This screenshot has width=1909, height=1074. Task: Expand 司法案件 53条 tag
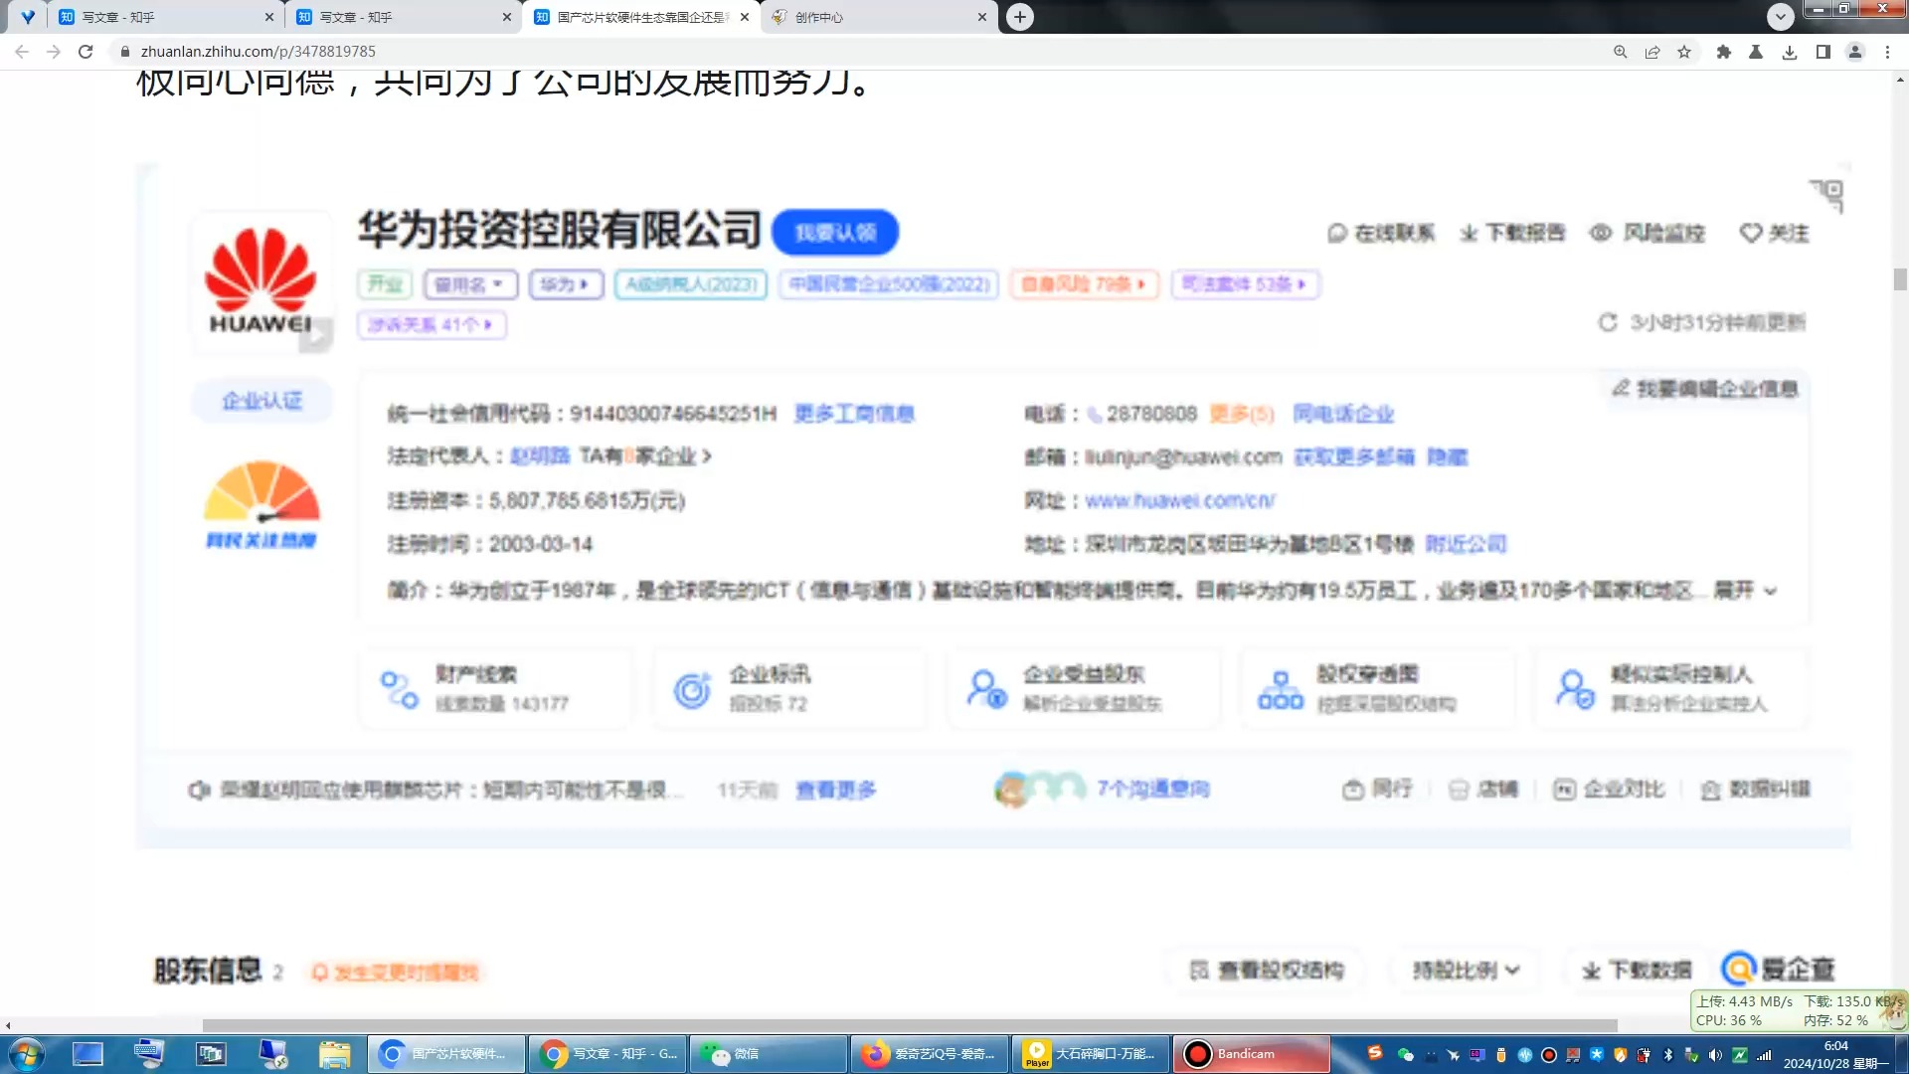[x=1244, y=284]
